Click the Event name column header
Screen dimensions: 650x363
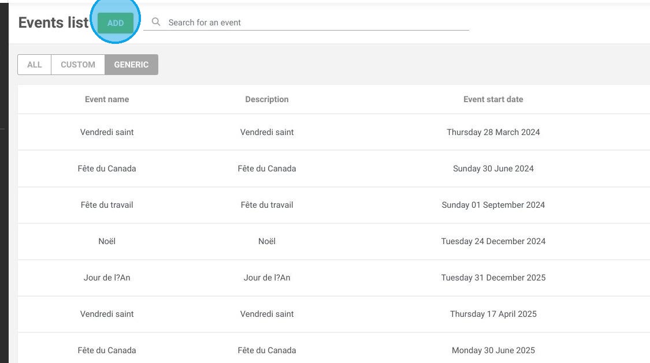[107, 99]
